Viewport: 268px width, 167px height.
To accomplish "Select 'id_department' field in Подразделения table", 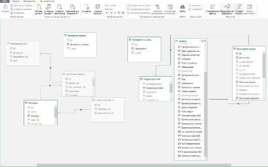I will (x=154, y=84).
